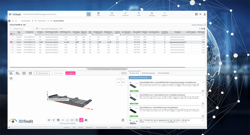This screenshot has height=135, width=250.
Task: Check the checkbox for row 1
Action: coord(11,37)
